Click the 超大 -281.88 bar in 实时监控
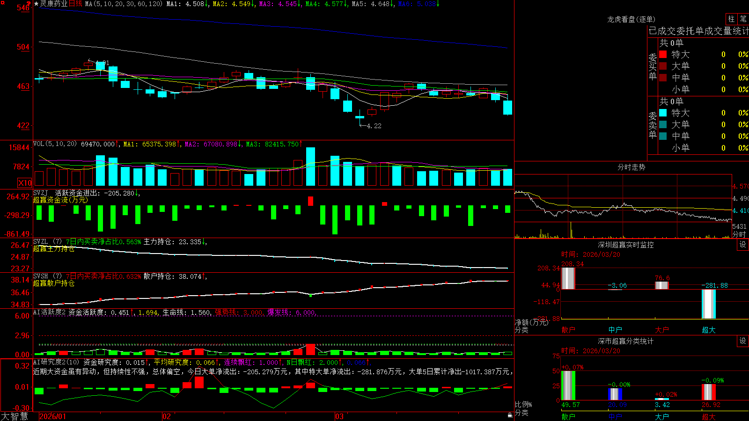The height and width of the screenshot is (421, 749). (709, 304)
